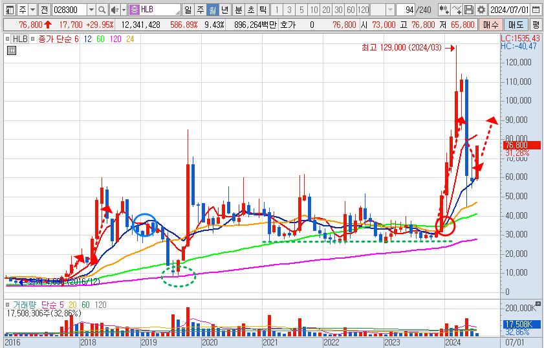Click the blue 12 moving average legend
This screenshot has height=348, width=544.
pos(88,39)
